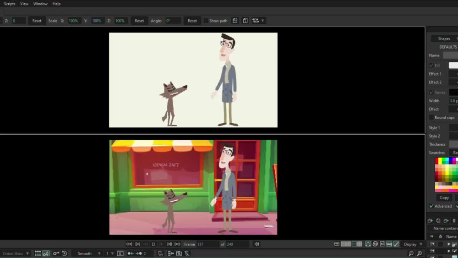Click the flip vertically icon in the options bar
This screenshot has height=258, width=458.
click(245, 21)
